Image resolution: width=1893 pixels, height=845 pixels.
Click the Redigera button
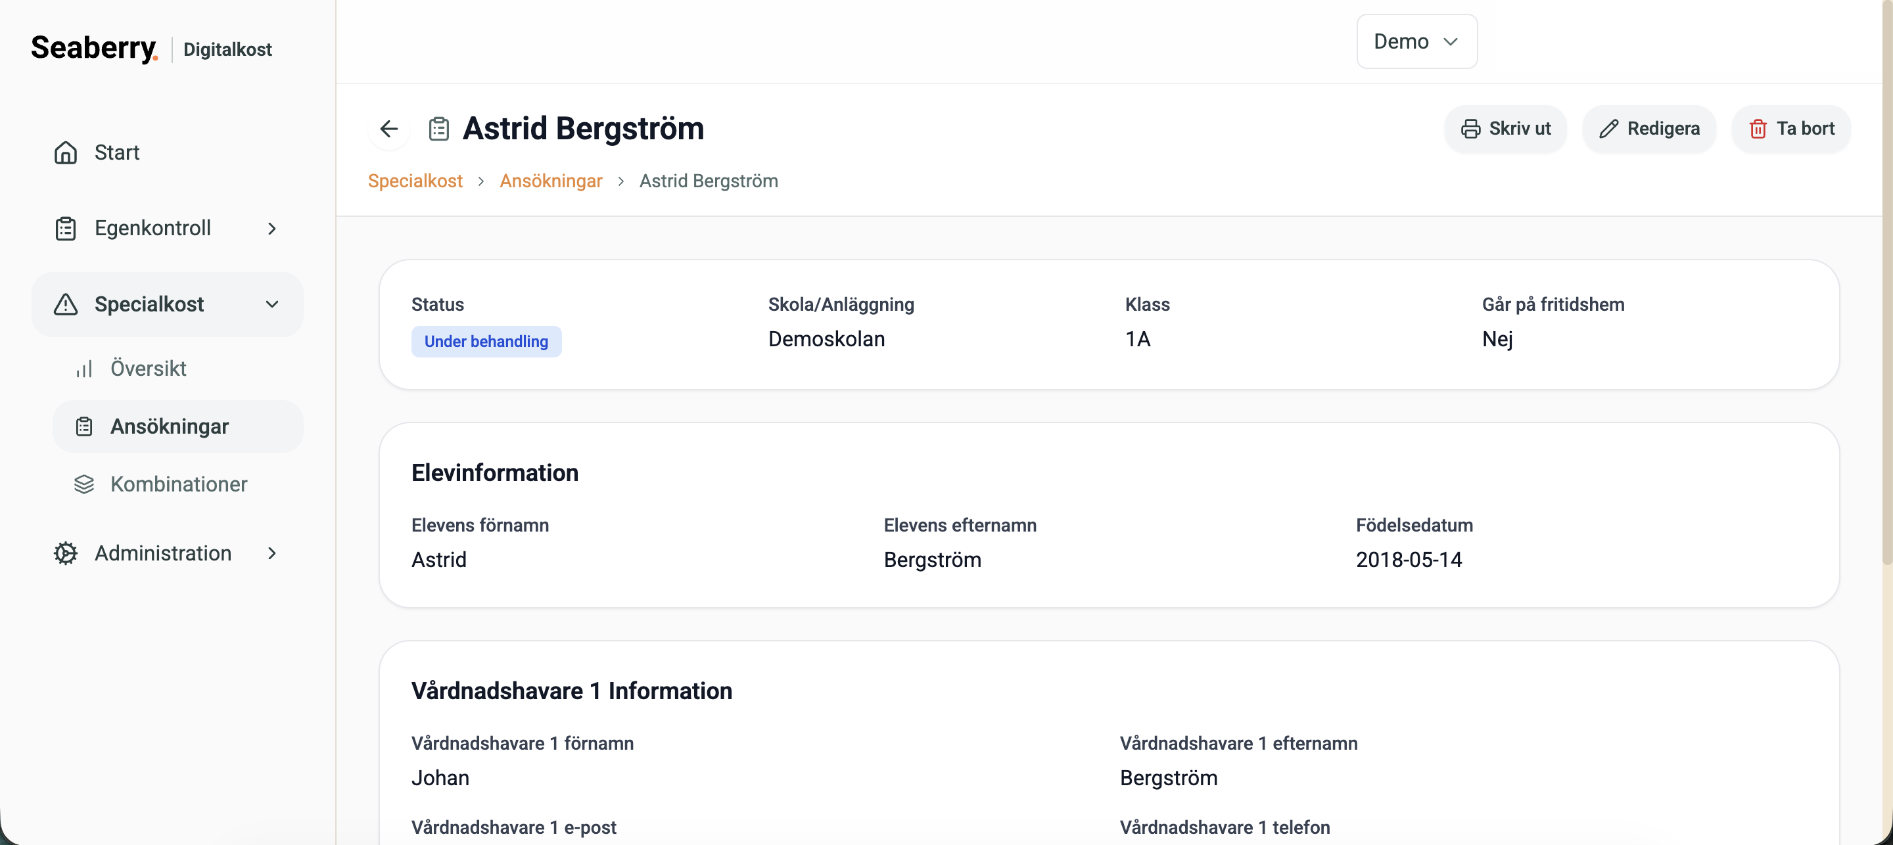[x=1649, y=129]
